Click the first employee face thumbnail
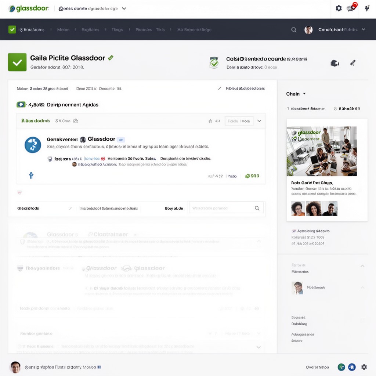The image size is (376, 376). [x=298, y=209]
